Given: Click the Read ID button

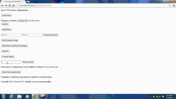Looking at the screenshot, I should pos(5,51).
